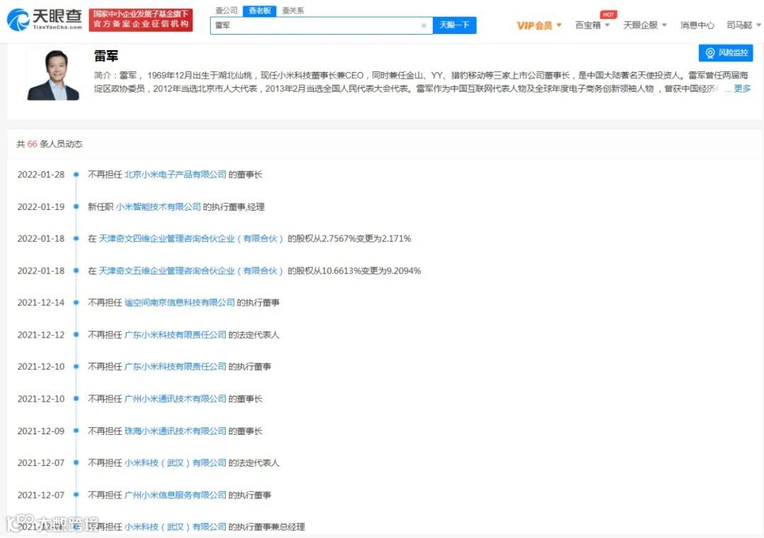Click the text 共 66 条人员动态
The image size is (764, 538).
50,144
